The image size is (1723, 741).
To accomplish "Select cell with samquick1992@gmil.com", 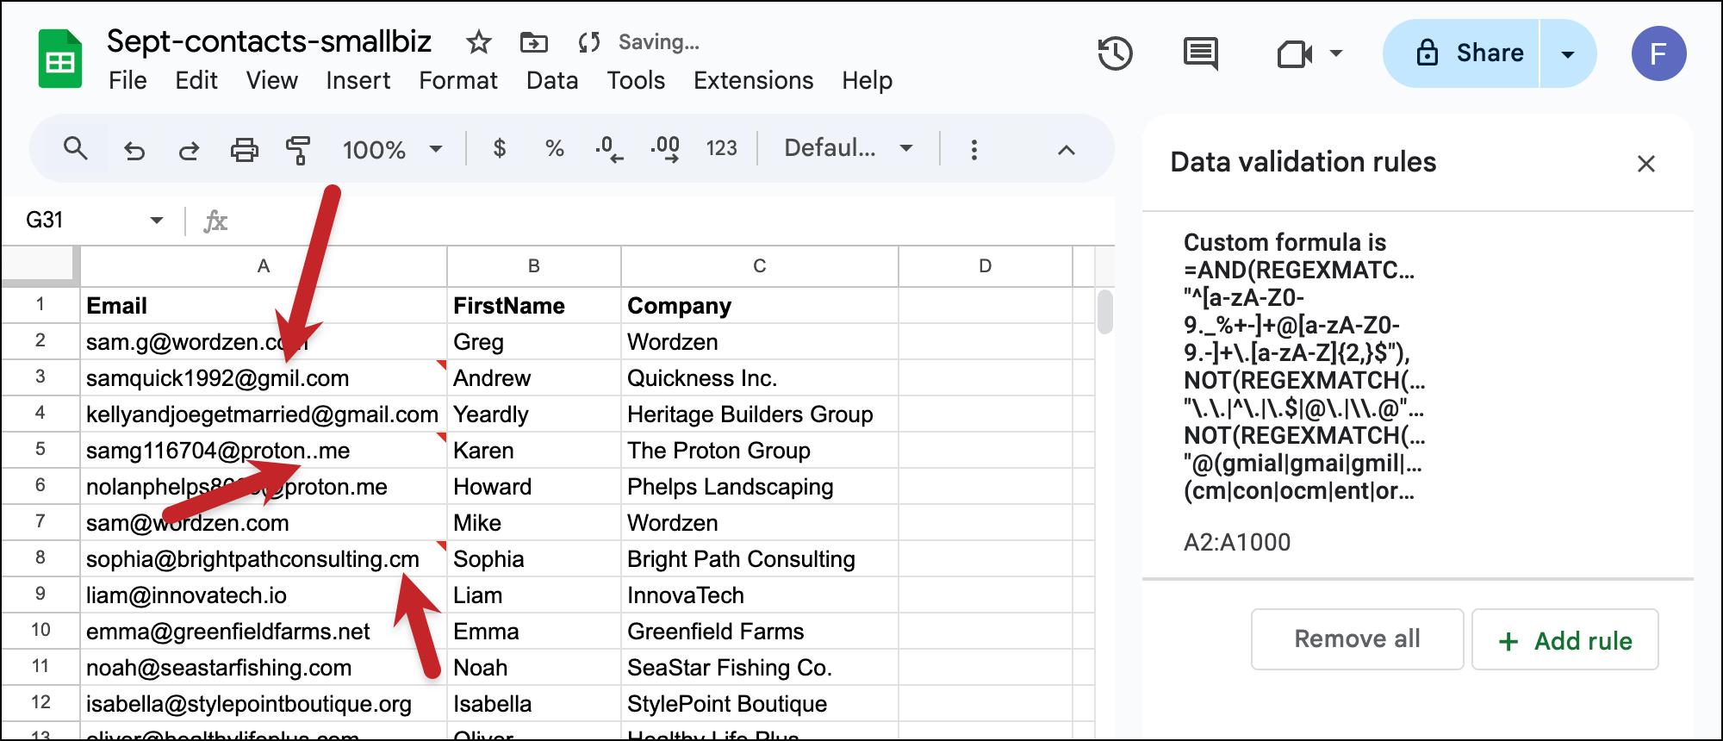I will pos(264,378).
